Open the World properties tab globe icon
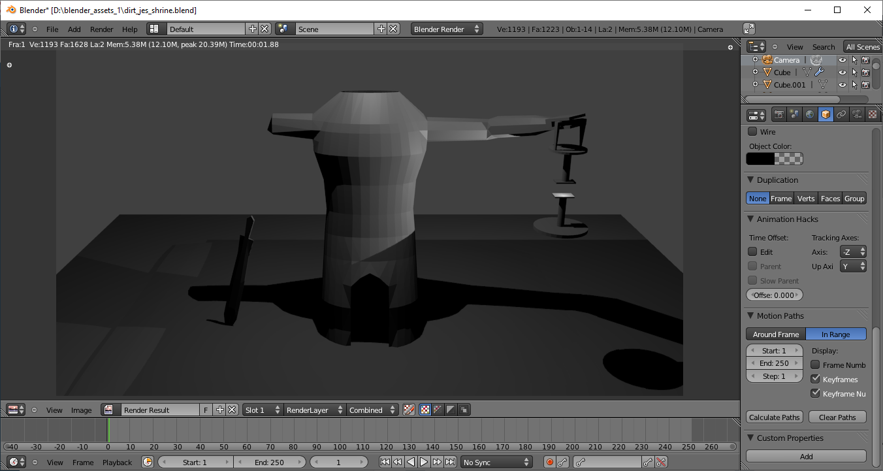 [x=810, y=114]
